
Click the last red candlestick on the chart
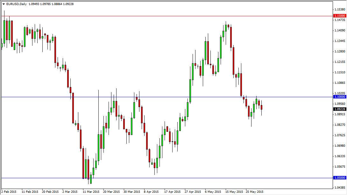click(x=262, y=107)
